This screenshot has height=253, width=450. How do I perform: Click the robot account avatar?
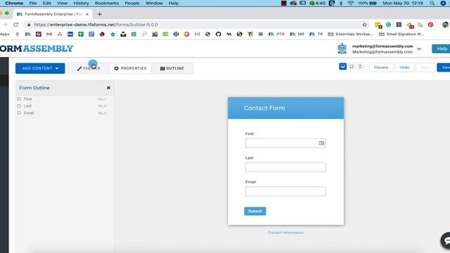342,48
